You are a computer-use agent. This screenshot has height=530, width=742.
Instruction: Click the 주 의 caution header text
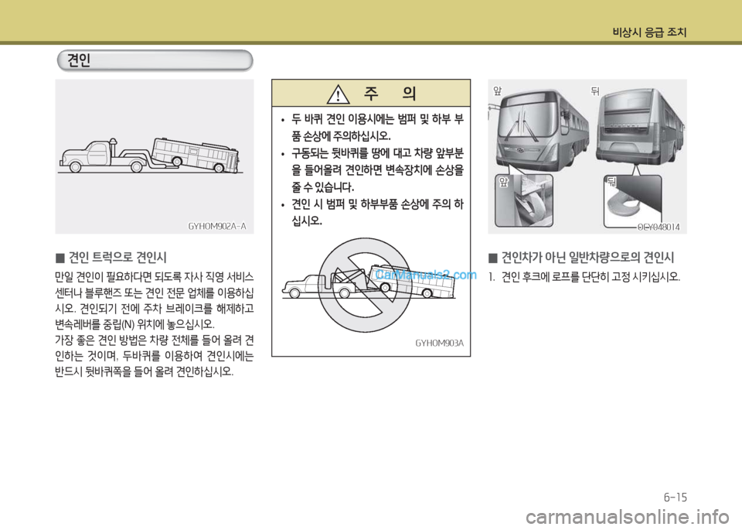(x=390, y=94)
